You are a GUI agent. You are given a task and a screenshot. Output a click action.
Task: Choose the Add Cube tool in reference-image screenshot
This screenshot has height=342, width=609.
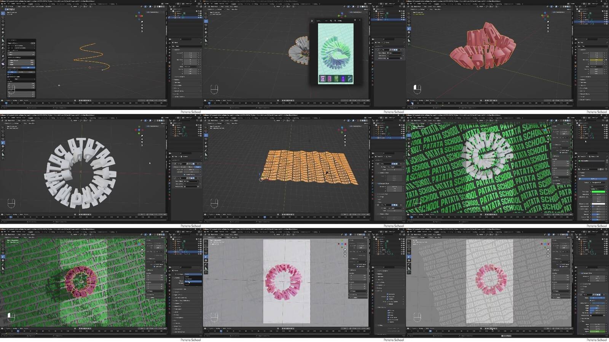(x=206, y=44)
